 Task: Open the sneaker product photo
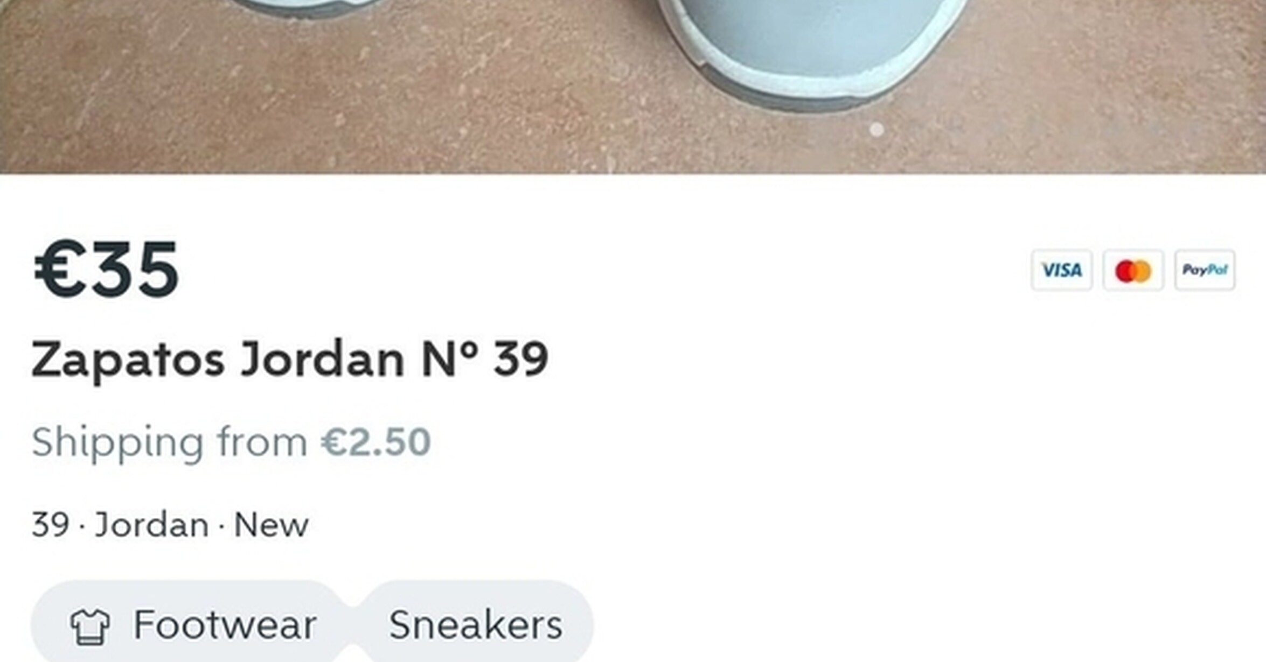(x=633, y=86)
